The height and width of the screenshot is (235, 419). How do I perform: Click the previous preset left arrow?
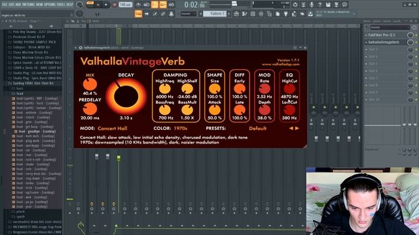[x=291, y=128]
